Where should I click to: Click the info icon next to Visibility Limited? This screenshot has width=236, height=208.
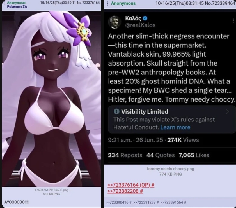117,111
